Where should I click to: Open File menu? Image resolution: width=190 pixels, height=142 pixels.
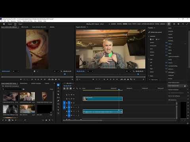(2, 21)
